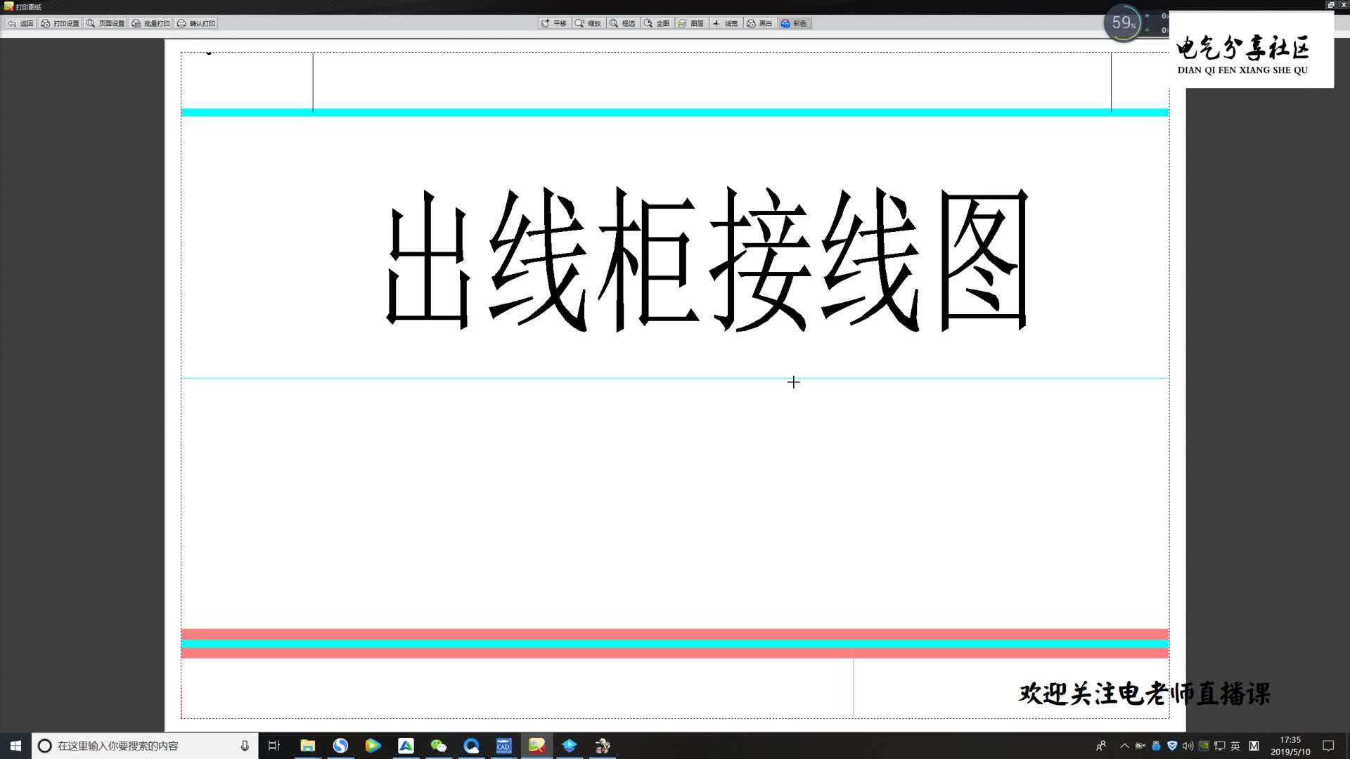
Task: Start 批量打印 batch print
Action: [x=150, y=23]
